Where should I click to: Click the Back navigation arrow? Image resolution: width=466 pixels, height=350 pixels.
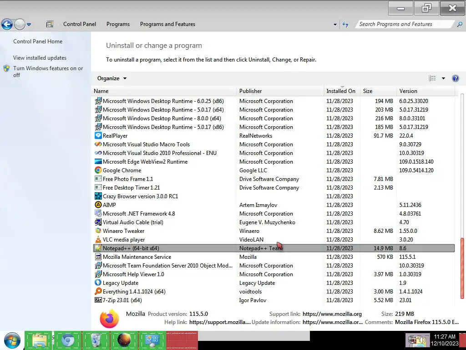coord(7,24)
